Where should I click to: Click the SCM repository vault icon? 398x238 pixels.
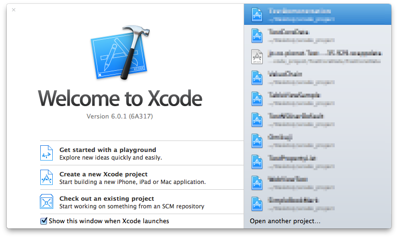coord(47,202)
